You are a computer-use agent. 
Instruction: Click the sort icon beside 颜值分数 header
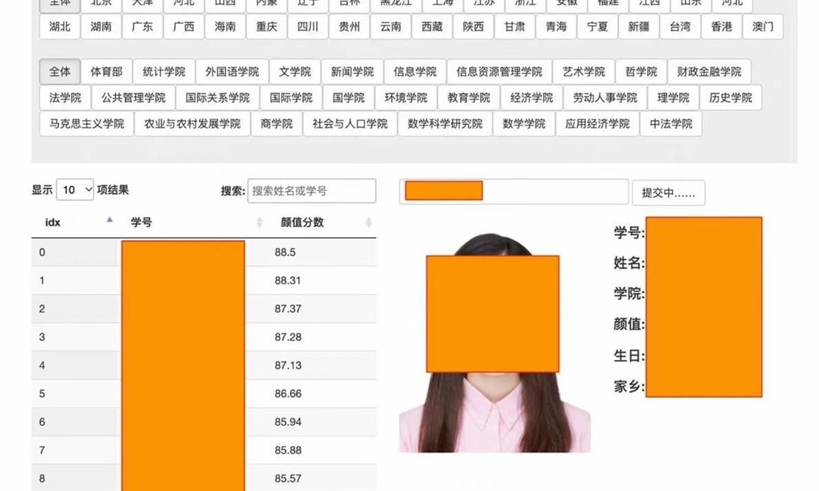click(x=369, y=222)
